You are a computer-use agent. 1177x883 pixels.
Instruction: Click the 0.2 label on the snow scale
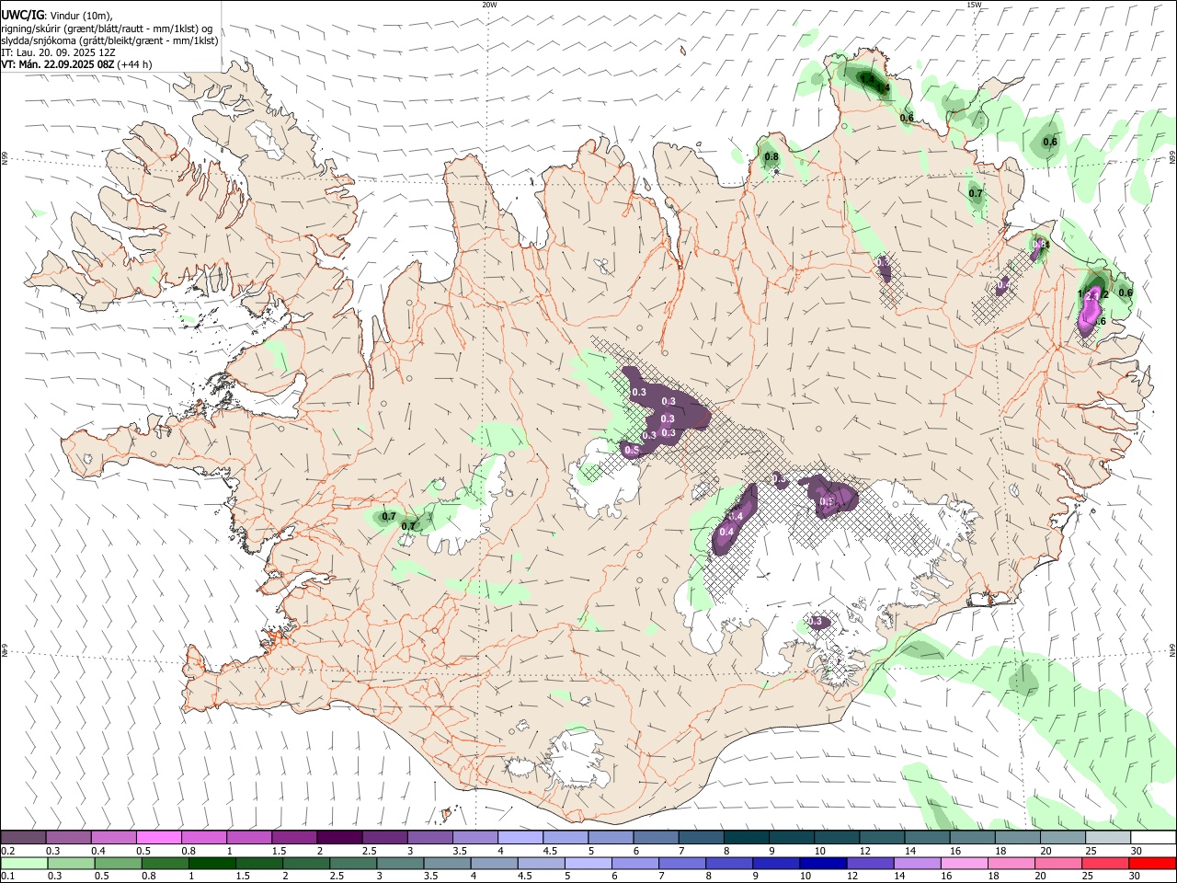[x=8, y=851]
